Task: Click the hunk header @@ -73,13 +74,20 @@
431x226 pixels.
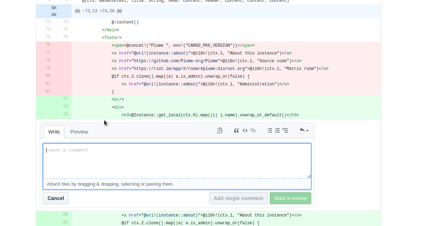Action: pyautogui.click(x=99, y=11)
